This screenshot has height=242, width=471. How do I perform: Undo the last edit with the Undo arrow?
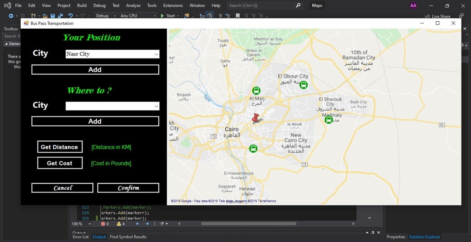pyautogui.click(x=70, y=15)
